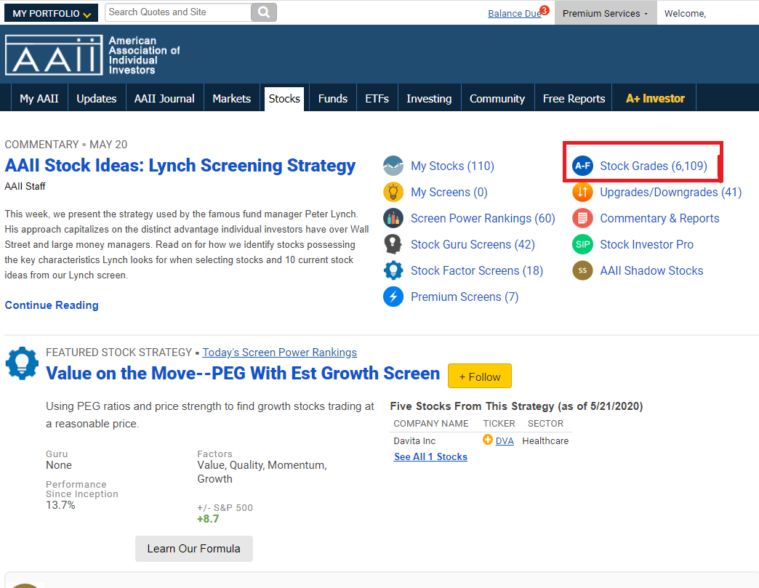Screen dimensions: 759x588
Task: Click the Stock Guru Screens head icon
Action: click(x=393, y=244)
